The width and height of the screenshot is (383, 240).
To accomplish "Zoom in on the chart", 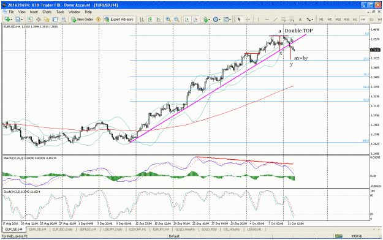I will [168, 20].
